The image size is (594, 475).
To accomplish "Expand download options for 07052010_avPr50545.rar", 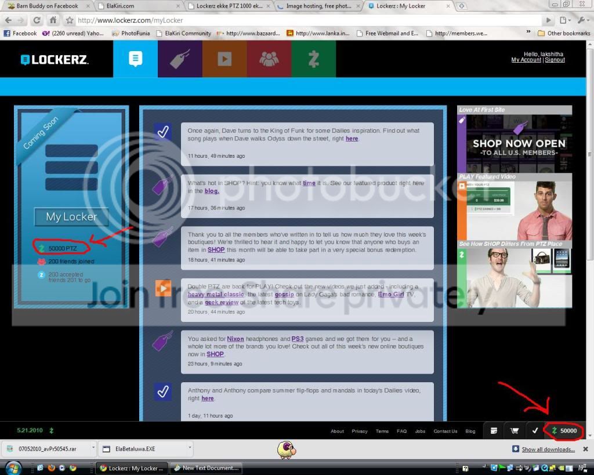I will pyautogui.click(x=93, y=448).
